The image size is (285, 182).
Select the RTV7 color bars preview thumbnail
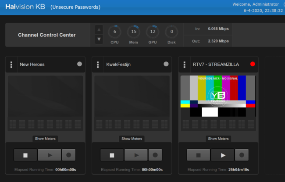tap(218, 96)
